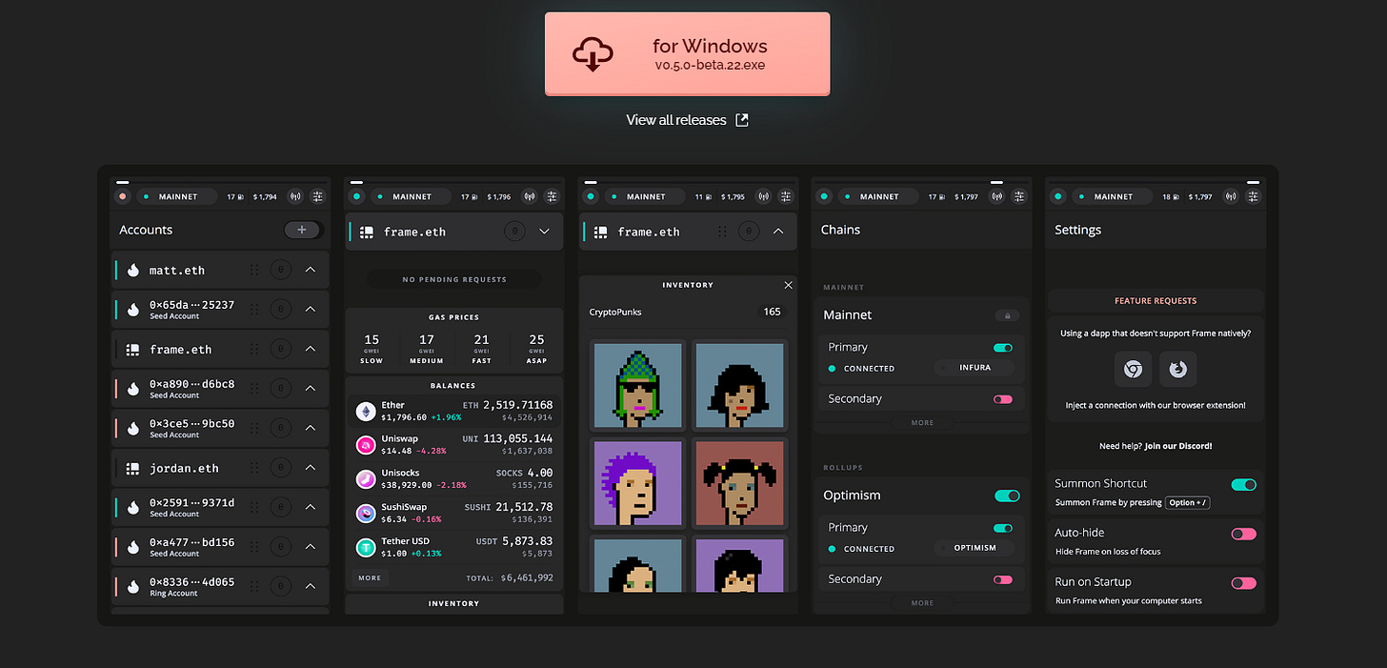Select the frame.eth account in Accounts list

tap(220, 349)
